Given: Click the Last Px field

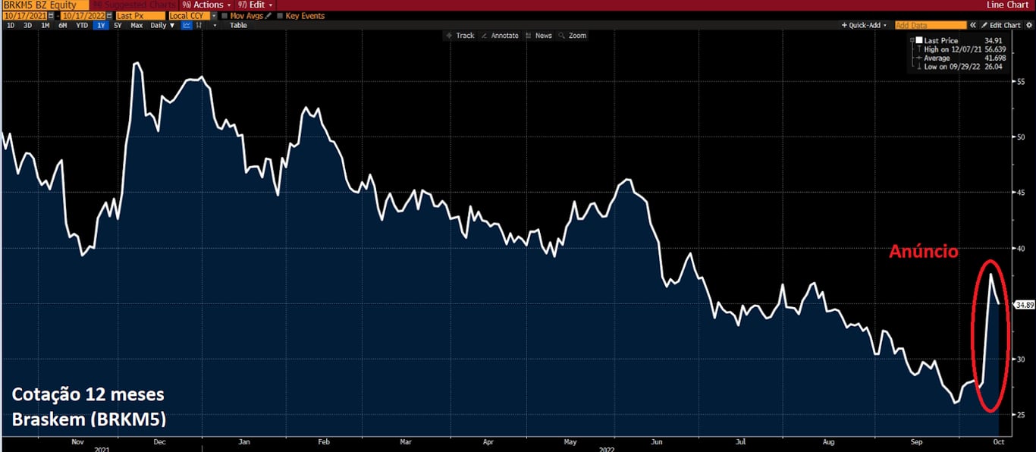Looking at the screenshot, I should coord(140,15).
